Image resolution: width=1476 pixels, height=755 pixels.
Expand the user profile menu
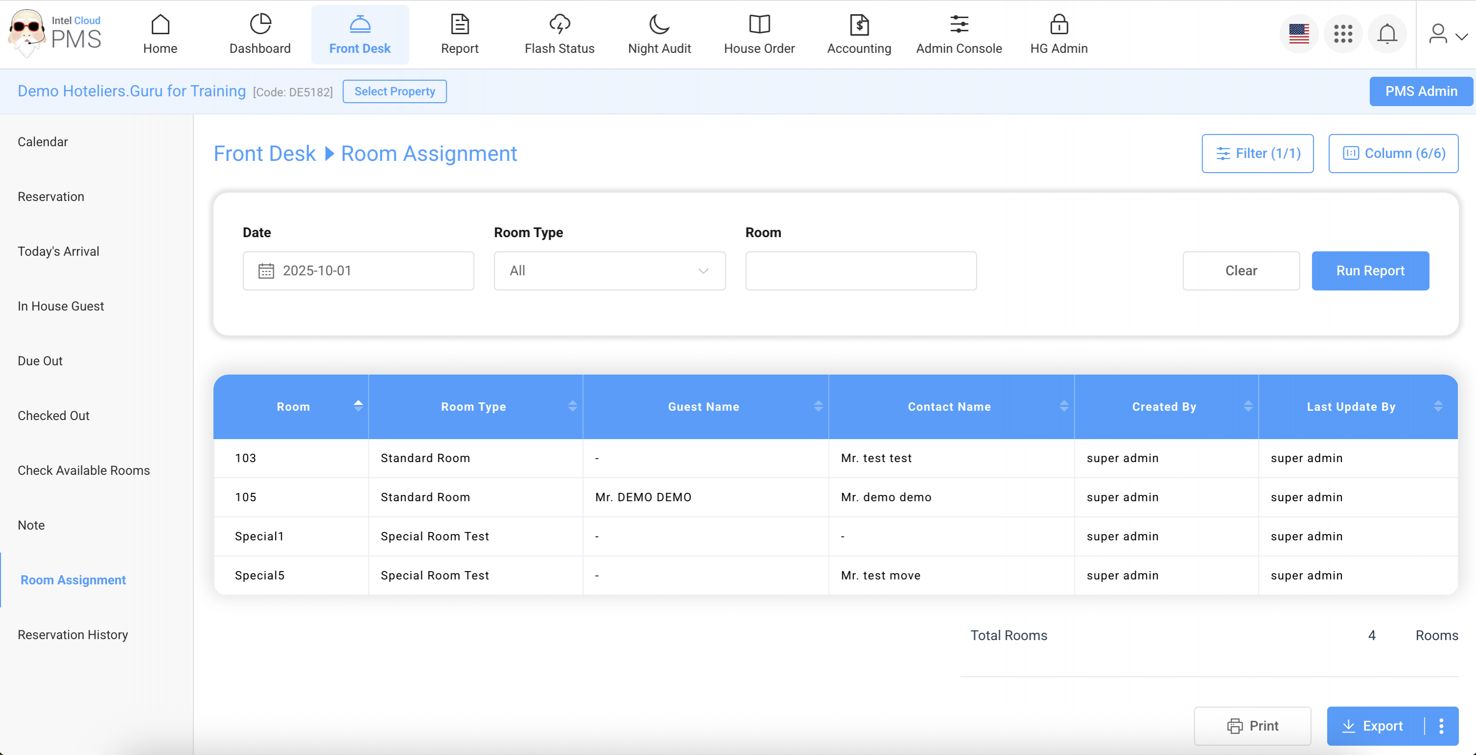click(x=1446, y=34)
